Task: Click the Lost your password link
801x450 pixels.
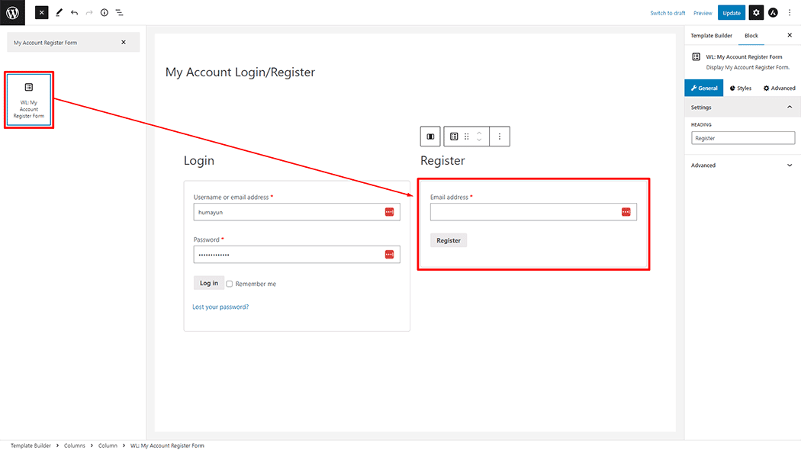Action: click(x=220, y=306)
